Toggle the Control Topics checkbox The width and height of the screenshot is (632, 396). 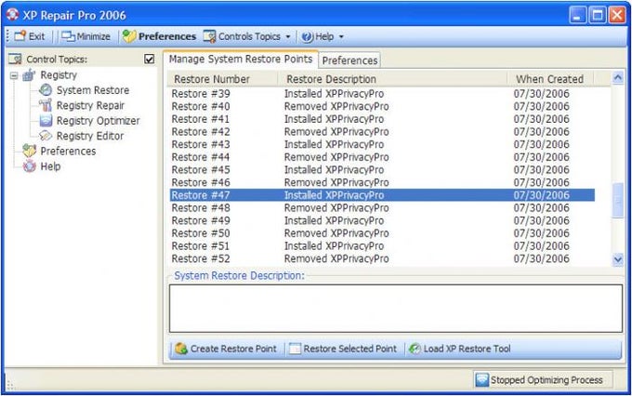[149, 59]
